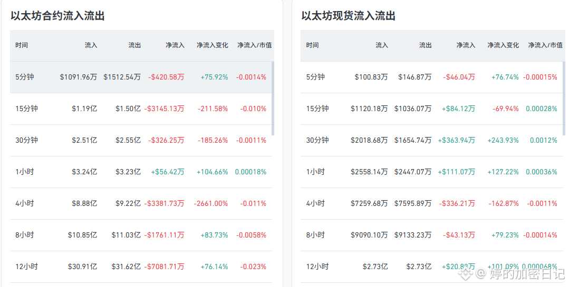
Task: Click spot 5分钟 net inflow -$46.04万 value
Action: click(x=459, y=77)
